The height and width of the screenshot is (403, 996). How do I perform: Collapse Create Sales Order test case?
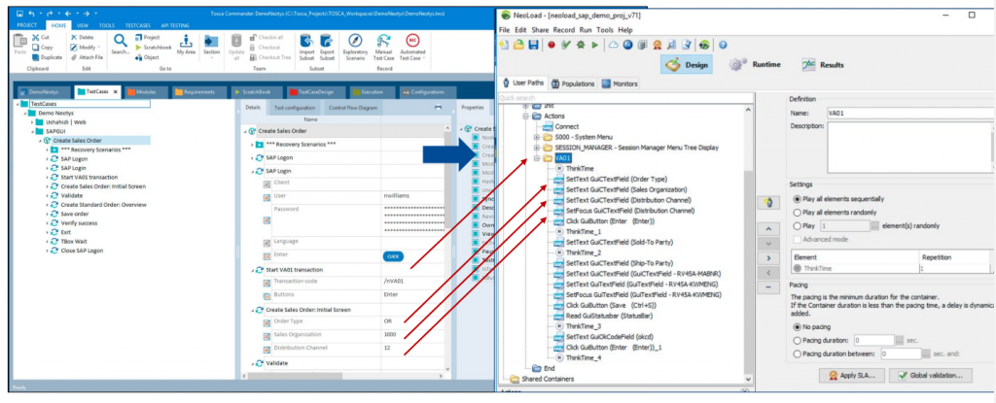tap(41, 140)
